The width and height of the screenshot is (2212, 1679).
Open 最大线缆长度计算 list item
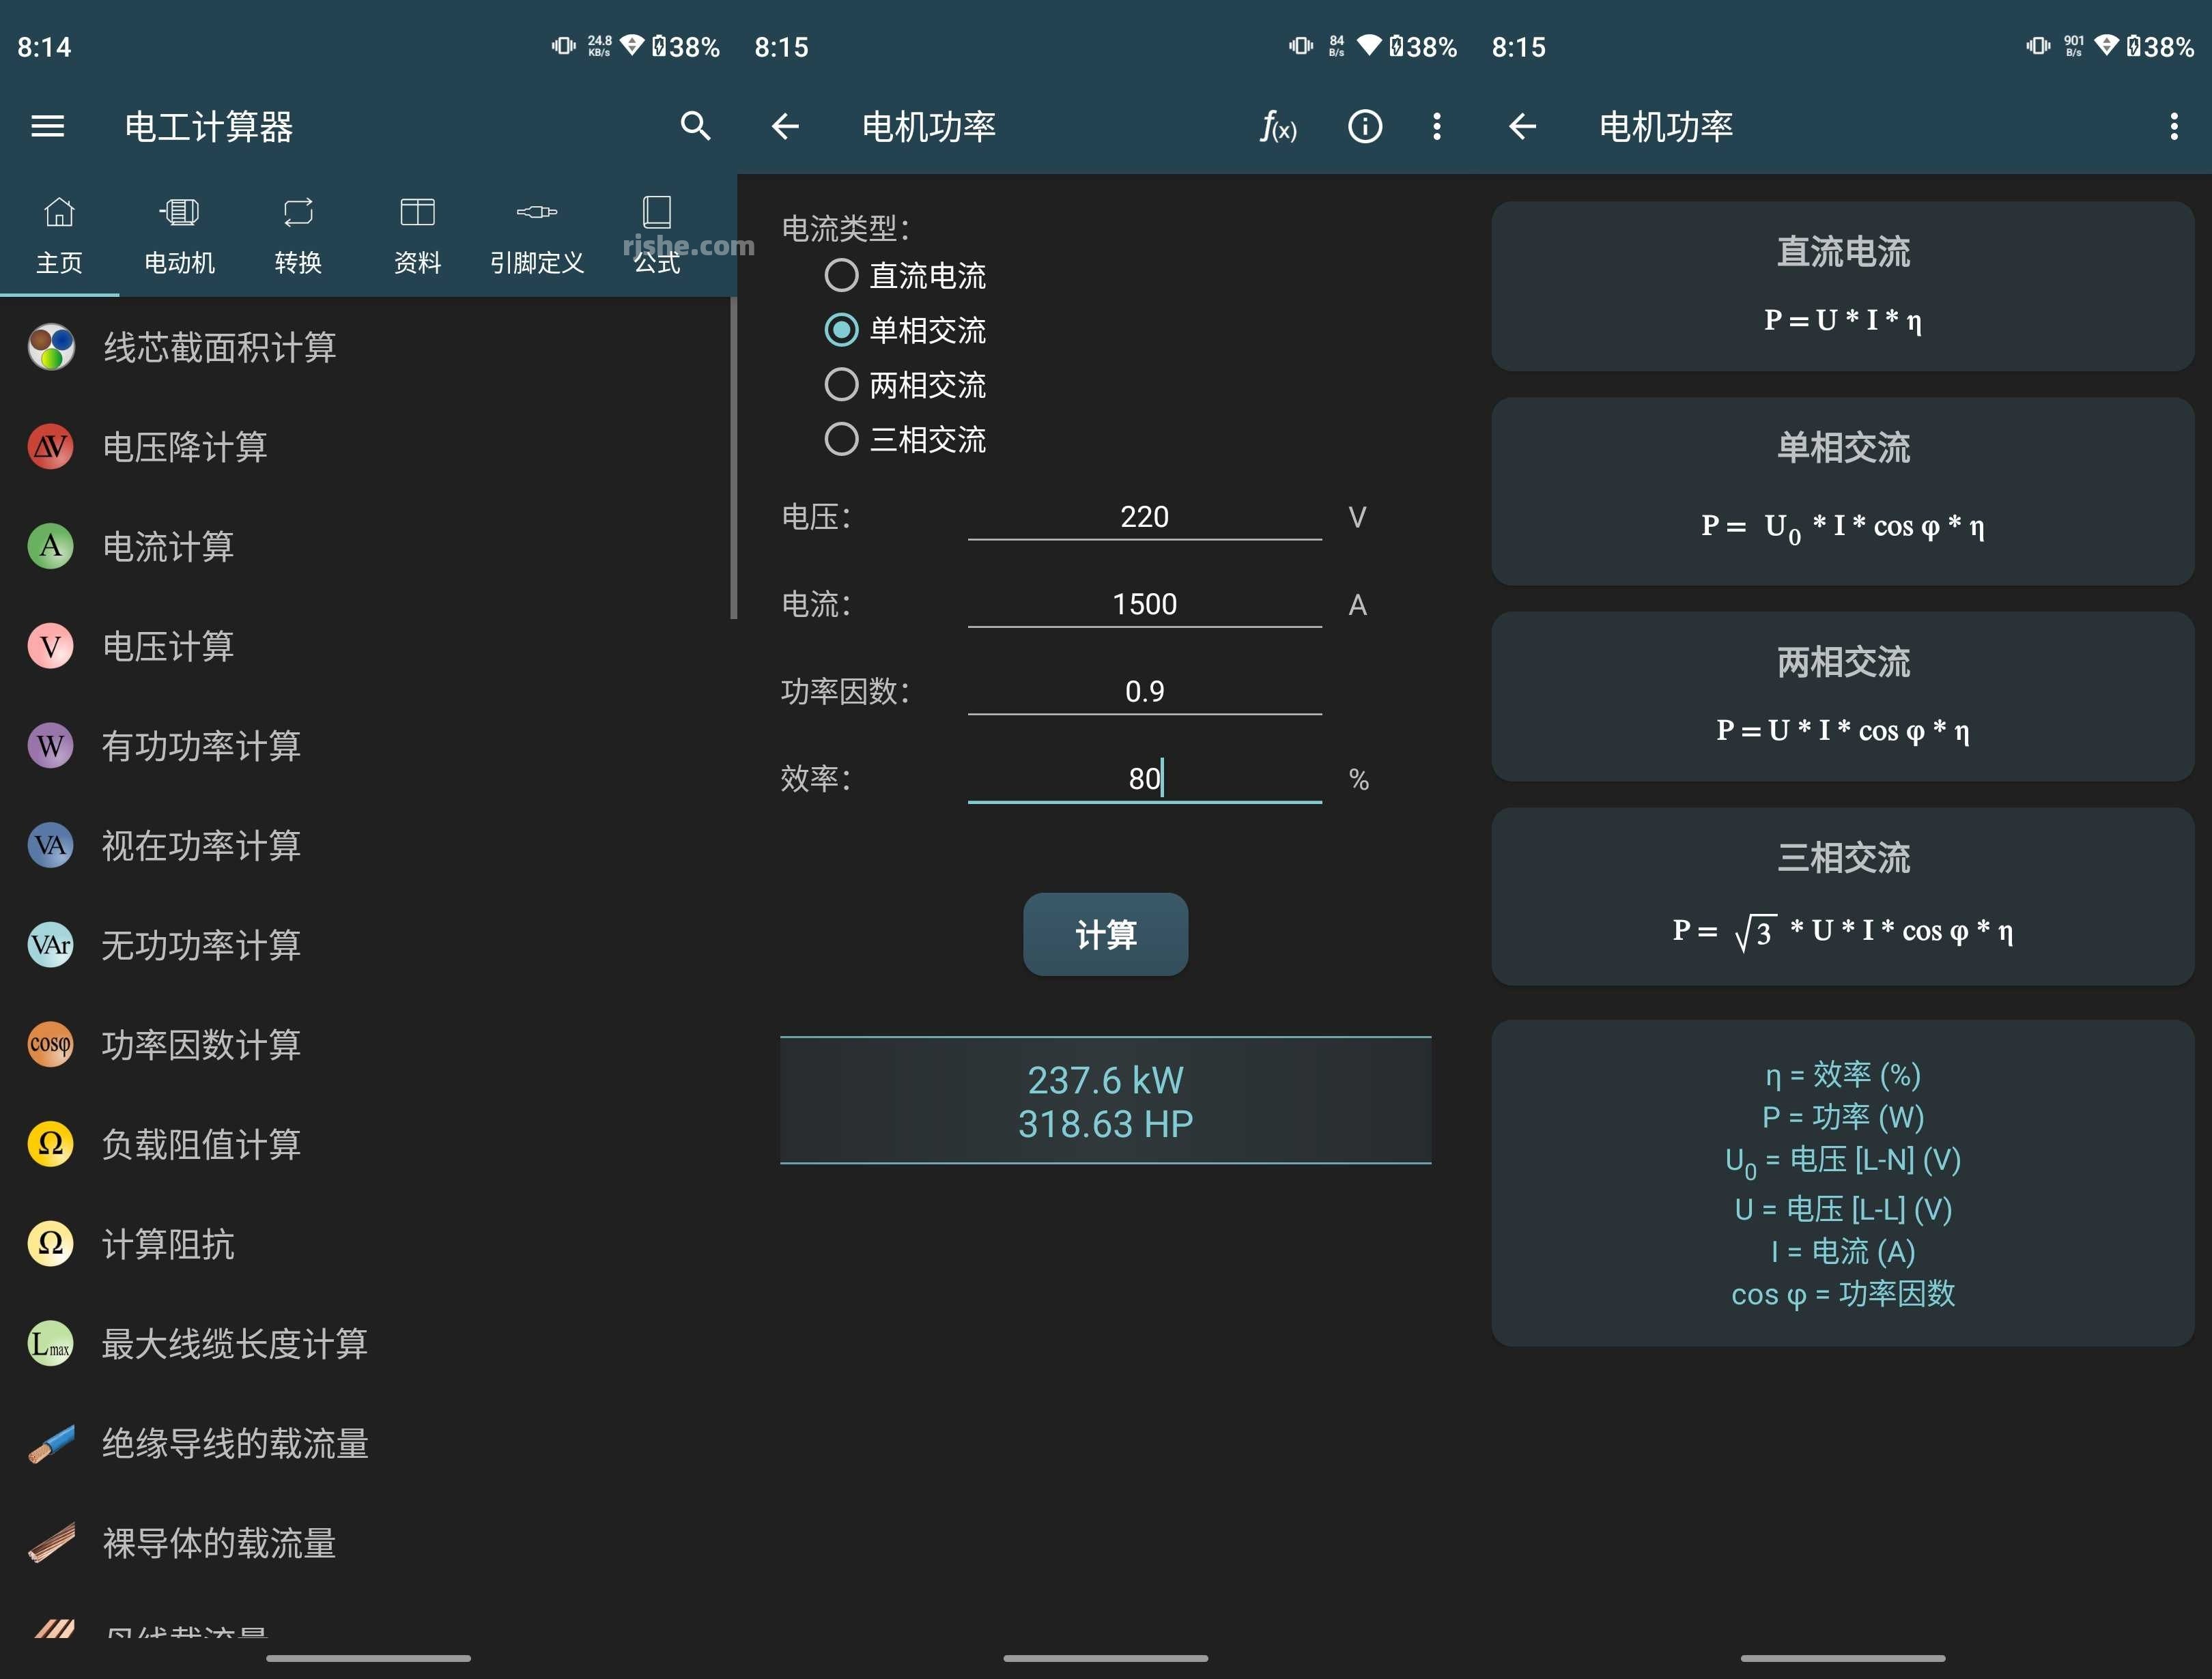(x=365, y=1343)
